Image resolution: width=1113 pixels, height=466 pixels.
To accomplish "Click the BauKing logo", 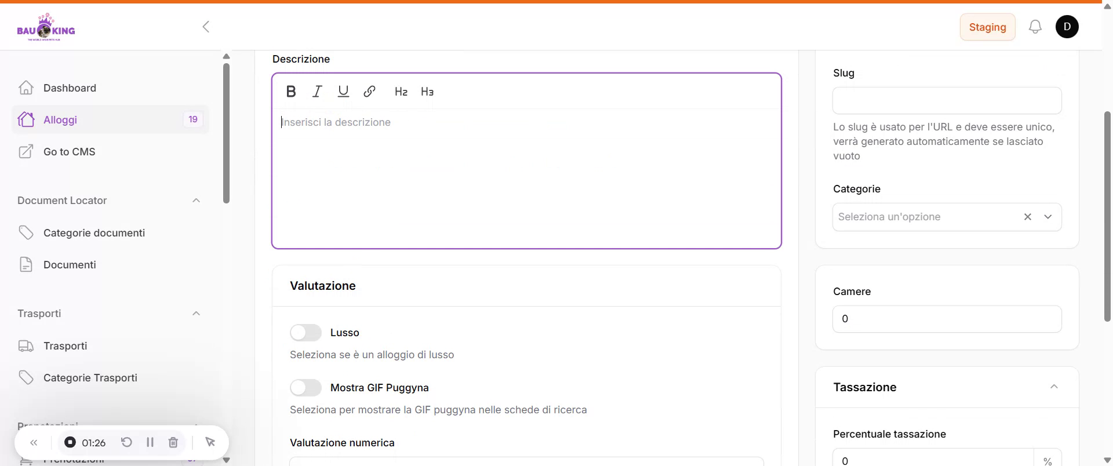I will (x=46, y=27).
